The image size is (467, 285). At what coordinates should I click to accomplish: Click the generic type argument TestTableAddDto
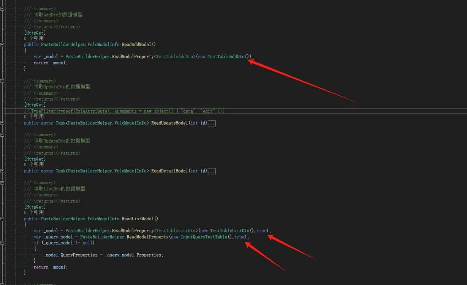click(x=174, y=57)
